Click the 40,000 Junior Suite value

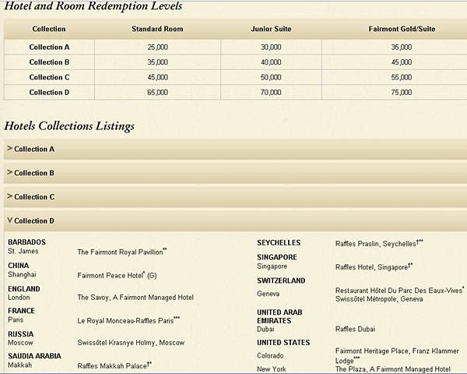(271, 62)
